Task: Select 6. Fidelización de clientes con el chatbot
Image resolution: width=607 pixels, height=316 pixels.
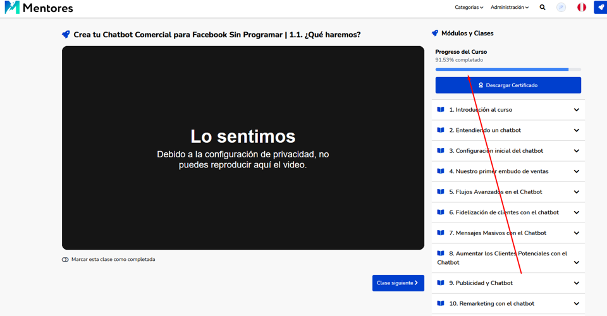Action: tap(504, 212)
